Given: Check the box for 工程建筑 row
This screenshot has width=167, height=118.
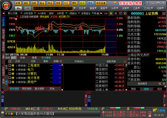Looking at the screenshot, I should point(10,65).
